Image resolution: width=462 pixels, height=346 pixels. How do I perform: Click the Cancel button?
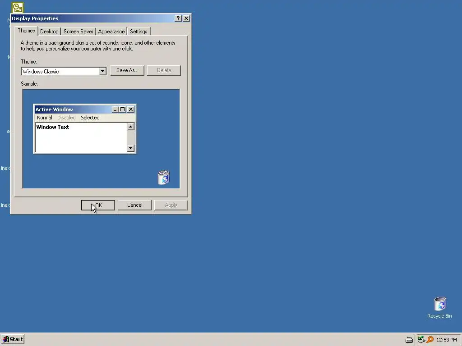134,205
